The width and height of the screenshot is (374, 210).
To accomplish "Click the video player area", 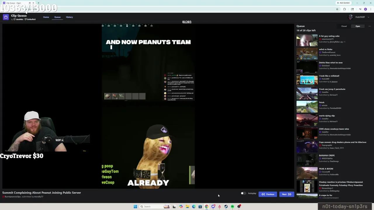I will [148, 106].
